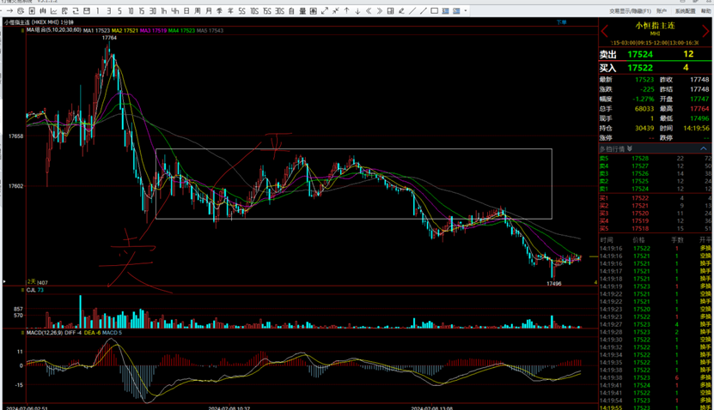This screenshot has width=714, height=410.
Task: Click the 2天 days label on chart
Action: click(x=31, y=282)
